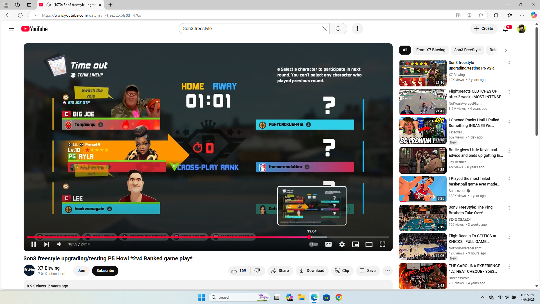Open the X7 Bitwing channel avatar
This screenshot has height=304, width=540.
29,270
